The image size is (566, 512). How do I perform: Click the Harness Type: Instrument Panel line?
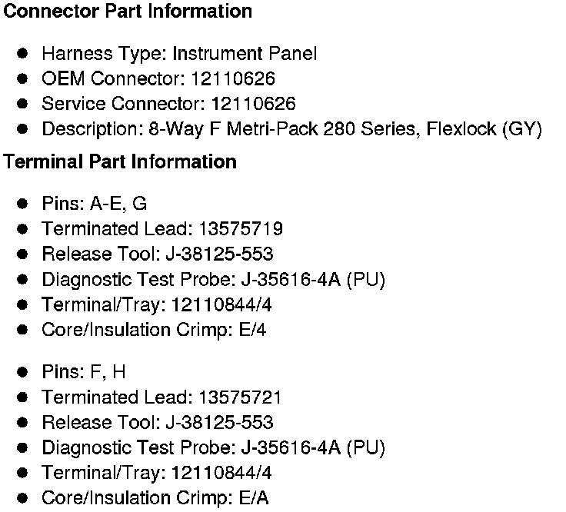pos(178,54)
